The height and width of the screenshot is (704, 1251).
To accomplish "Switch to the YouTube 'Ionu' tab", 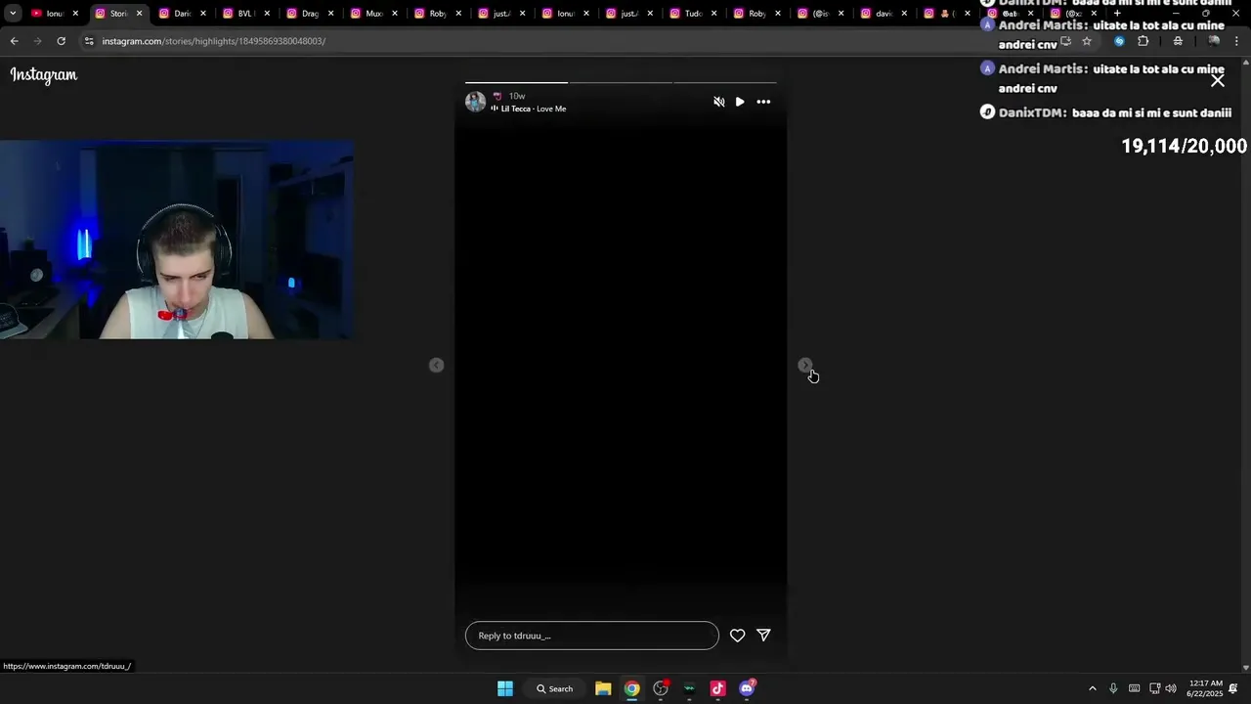I will [53, 14].
